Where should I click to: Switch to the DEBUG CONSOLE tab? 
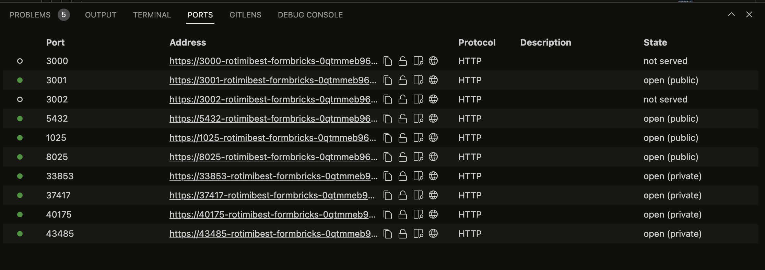click(x=310, y=15)
